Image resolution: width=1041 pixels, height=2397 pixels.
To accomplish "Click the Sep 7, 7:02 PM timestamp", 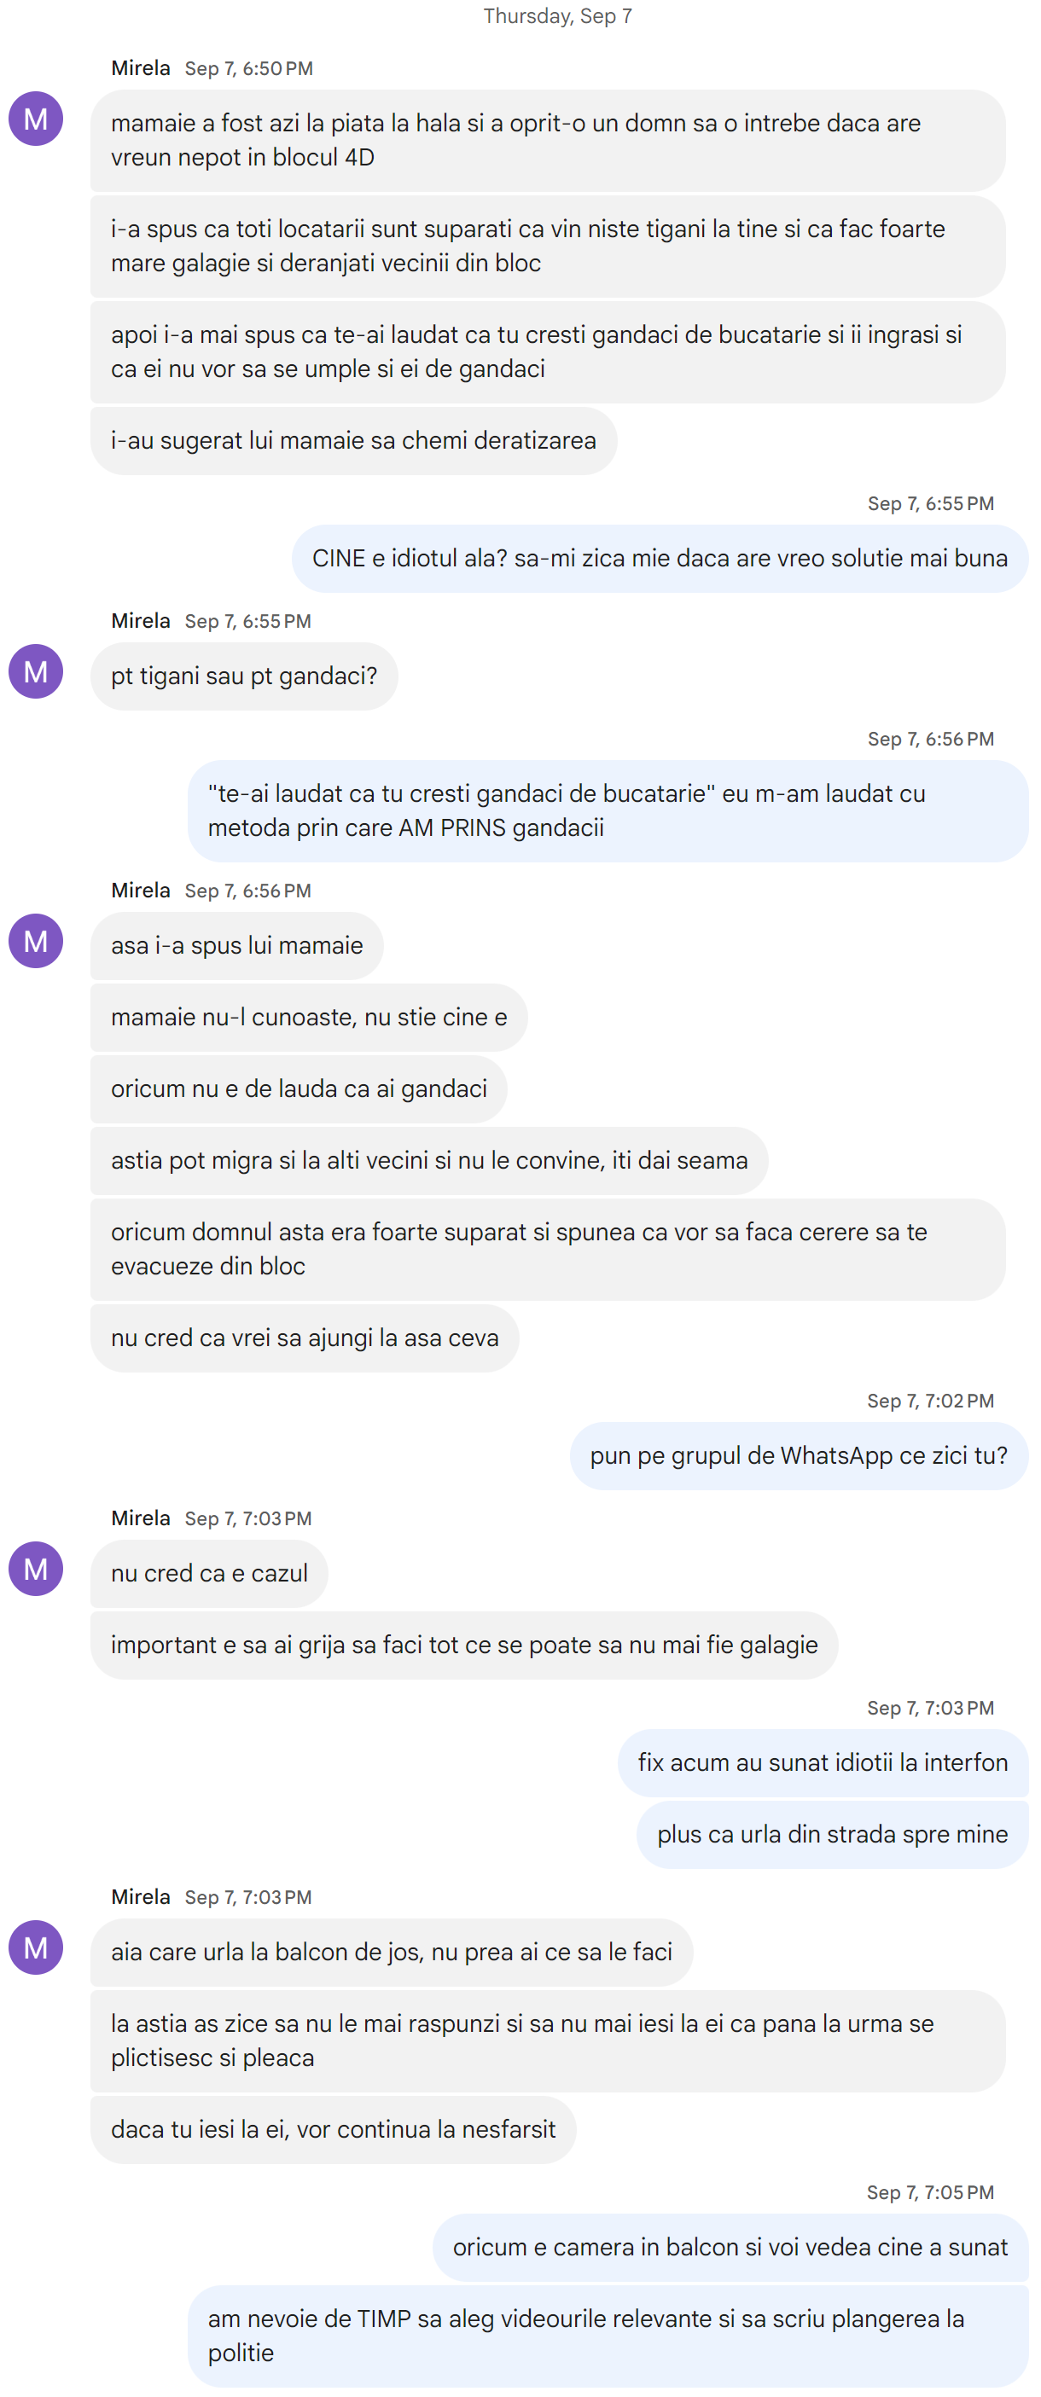I will click(x=930, y=1401).
